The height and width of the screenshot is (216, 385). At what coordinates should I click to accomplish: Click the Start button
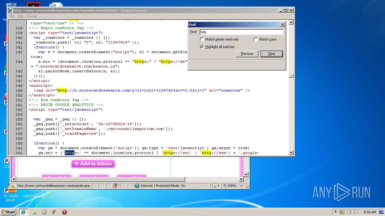tap(8, 212)
